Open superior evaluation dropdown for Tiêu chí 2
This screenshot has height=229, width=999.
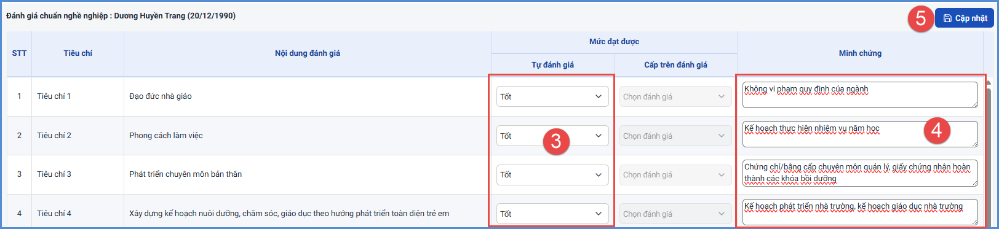pyautogui.click(x=675, y=136)
